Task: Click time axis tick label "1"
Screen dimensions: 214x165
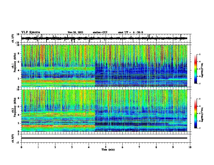Action: [x=38, y=147]
